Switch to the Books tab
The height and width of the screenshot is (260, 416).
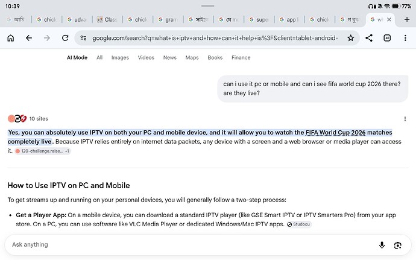[215, 57]
